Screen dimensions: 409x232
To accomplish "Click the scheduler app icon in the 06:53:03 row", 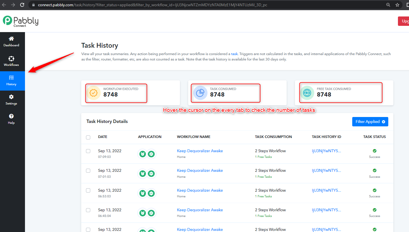I will 142,193.
